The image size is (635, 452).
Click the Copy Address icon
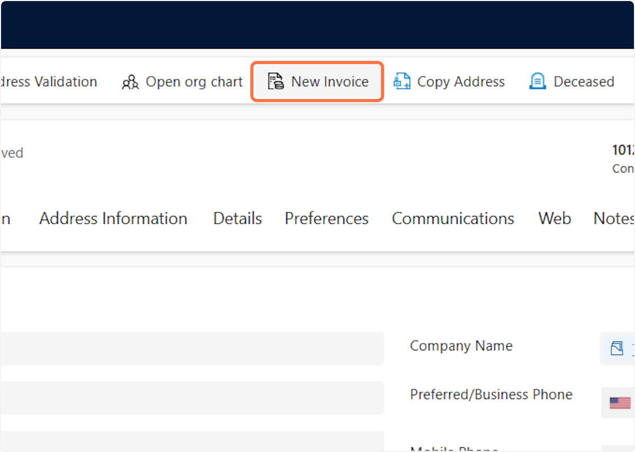click(x=402, y=82)
